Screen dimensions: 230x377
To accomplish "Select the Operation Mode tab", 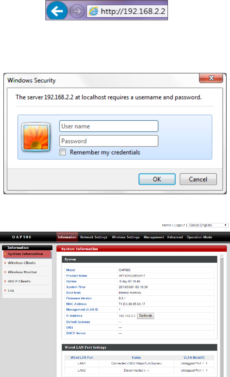I will click(x=199, y=237).
